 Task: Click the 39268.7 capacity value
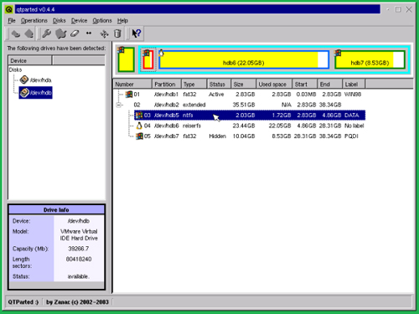tap(79, 249)
